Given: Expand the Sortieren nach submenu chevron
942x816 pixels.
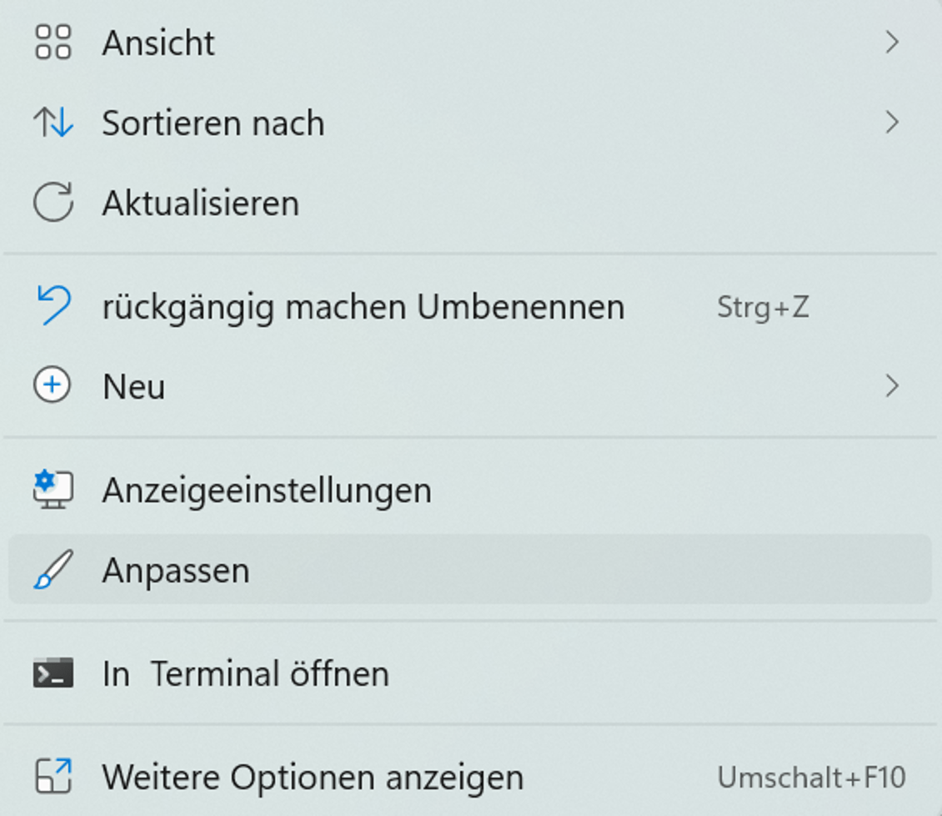Looking at the screenshot, I should point(893,122).
